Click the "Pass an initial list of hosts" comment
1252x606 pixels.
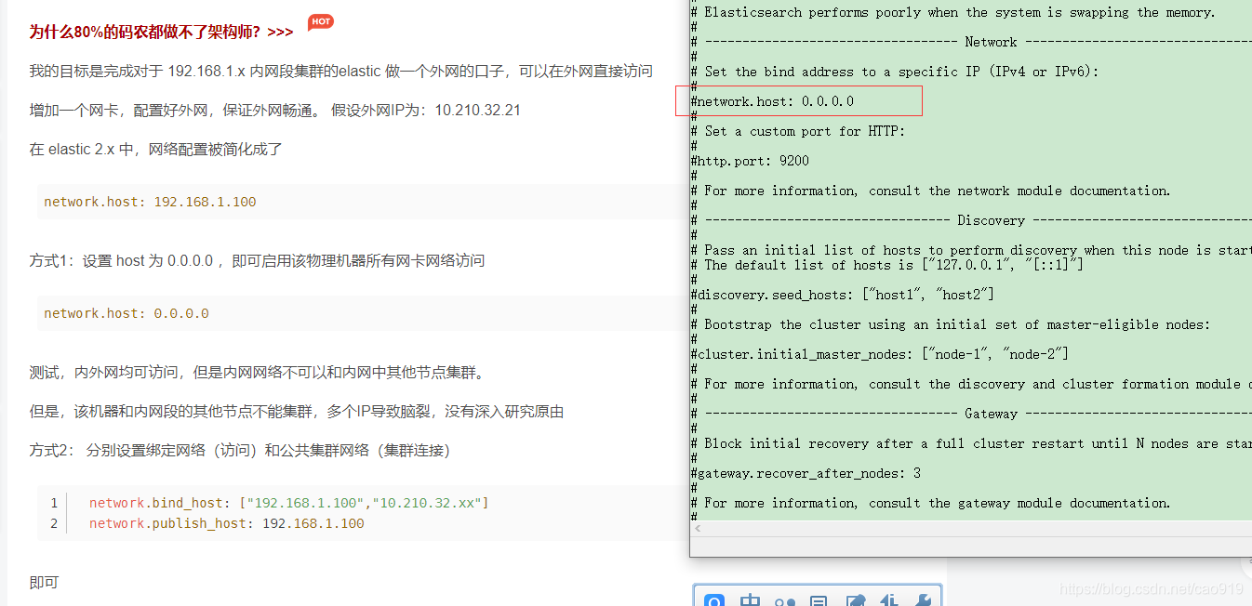tap(971, 250)
